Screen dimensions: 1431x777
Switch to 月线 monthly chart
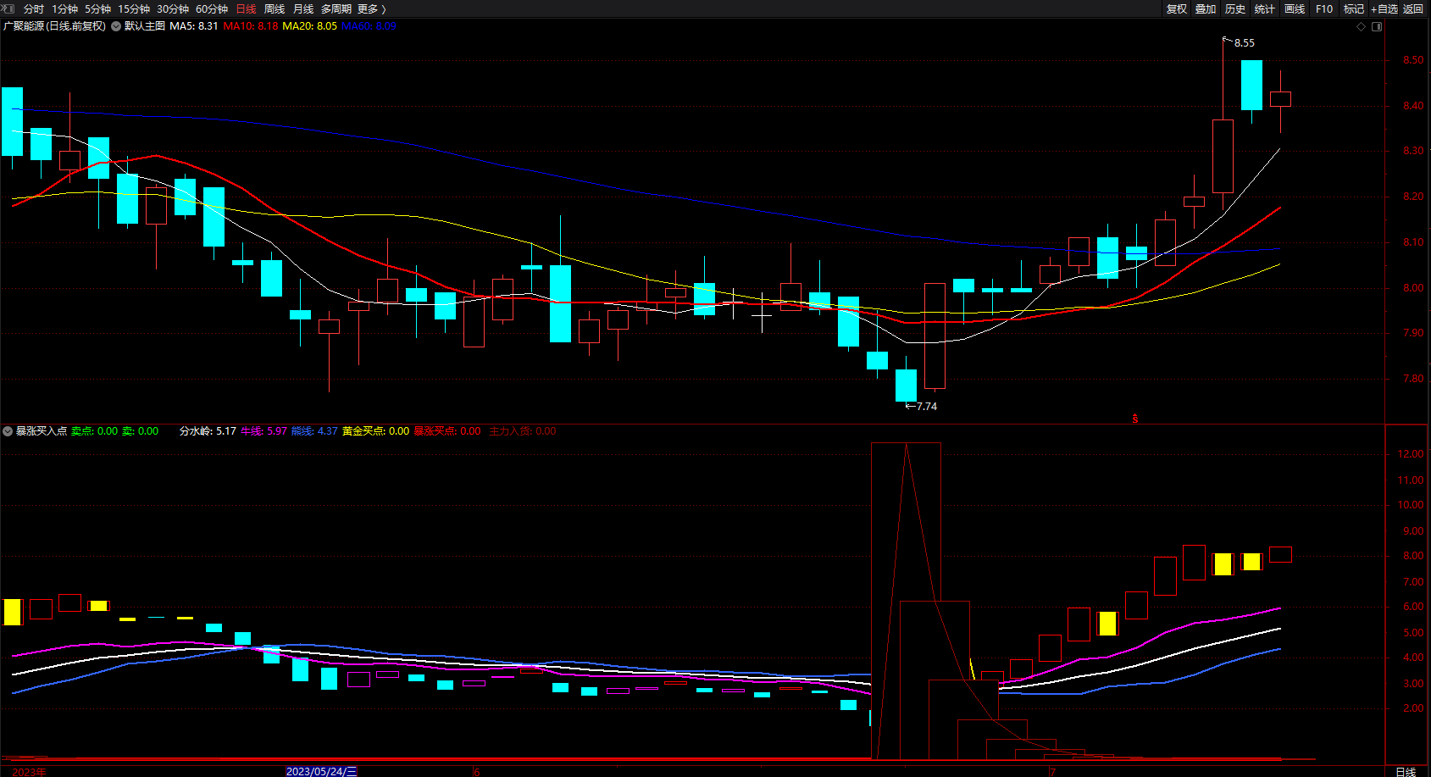(303, 8)
